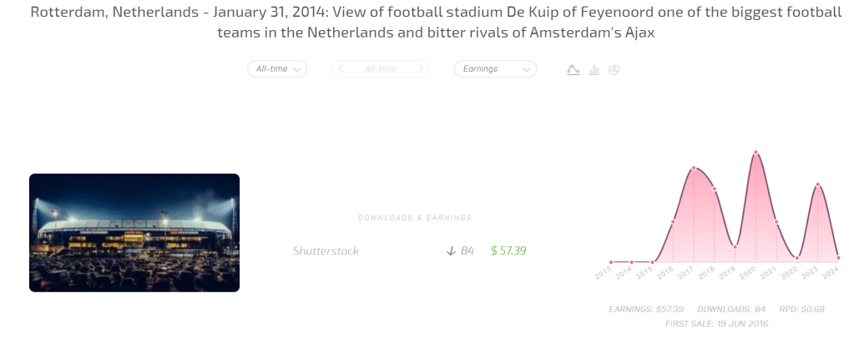The height and width of the screenshot is (359, 854).
Task: Open the All-time period dropdown
Action: (277, 69)
